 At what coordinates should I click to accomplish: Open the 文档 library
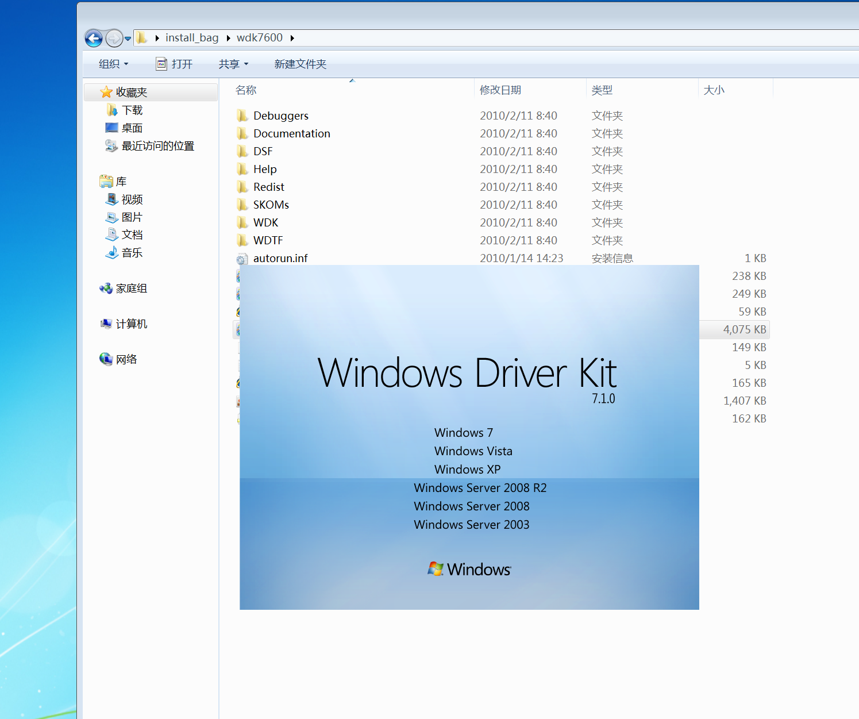coord(132,235)
